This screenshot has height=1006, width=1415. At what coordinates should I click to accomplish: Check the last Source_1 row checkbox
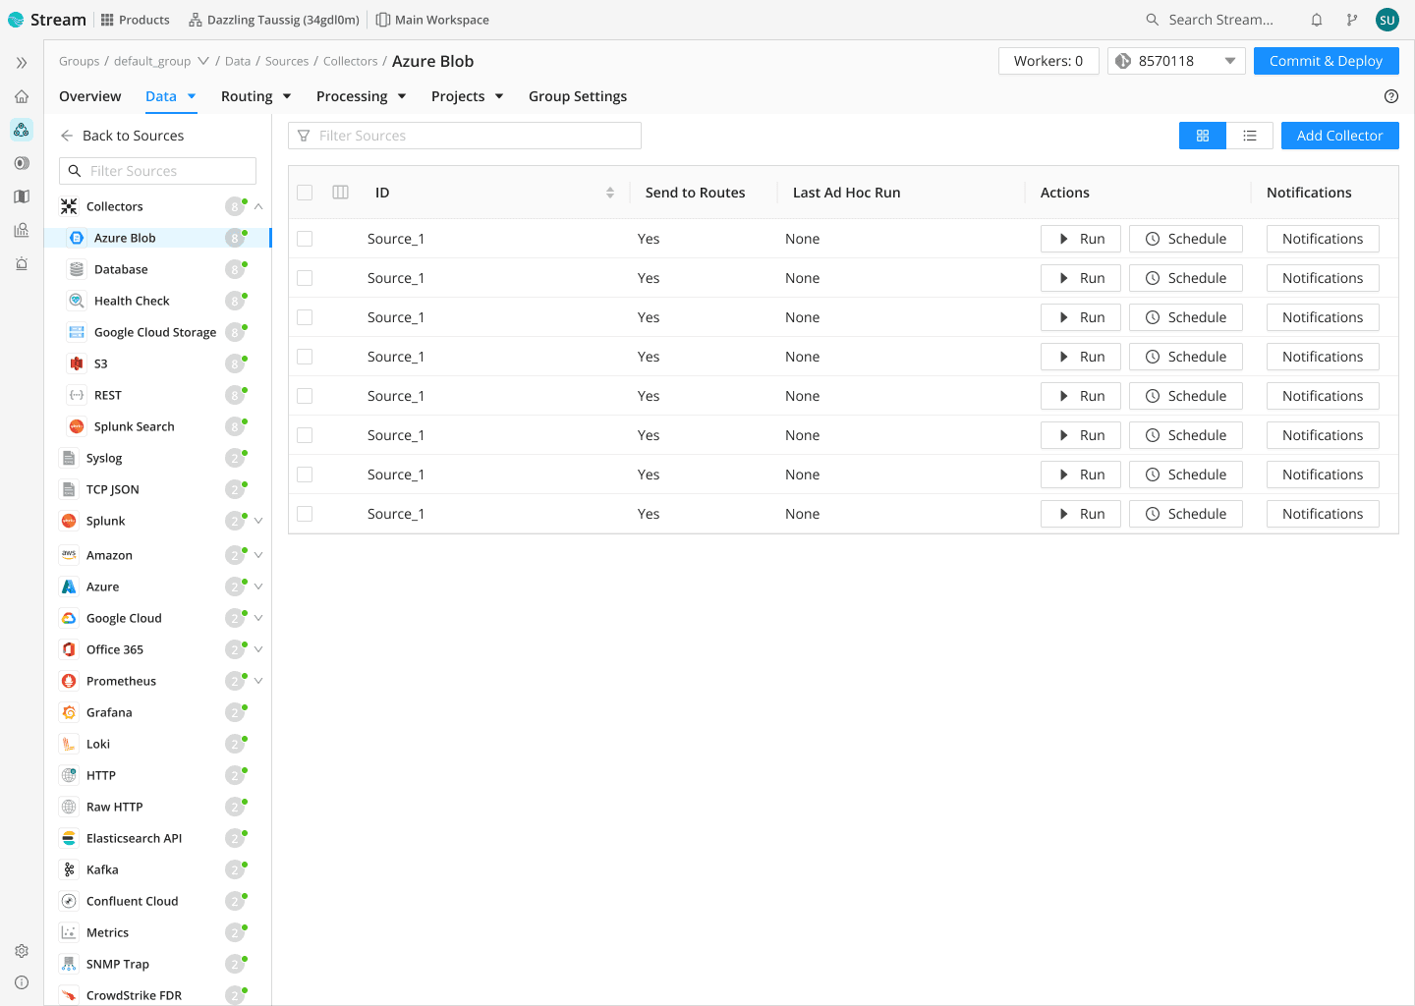pos(305,514)
